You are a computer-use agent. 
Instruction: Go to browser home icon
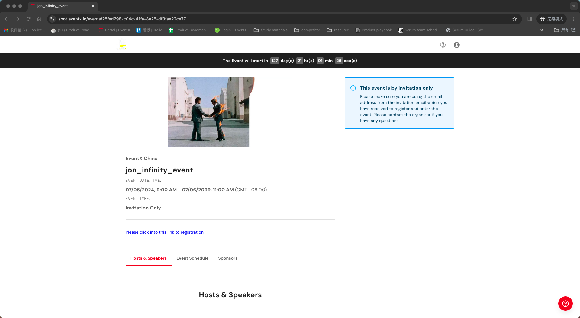point(39,19)
